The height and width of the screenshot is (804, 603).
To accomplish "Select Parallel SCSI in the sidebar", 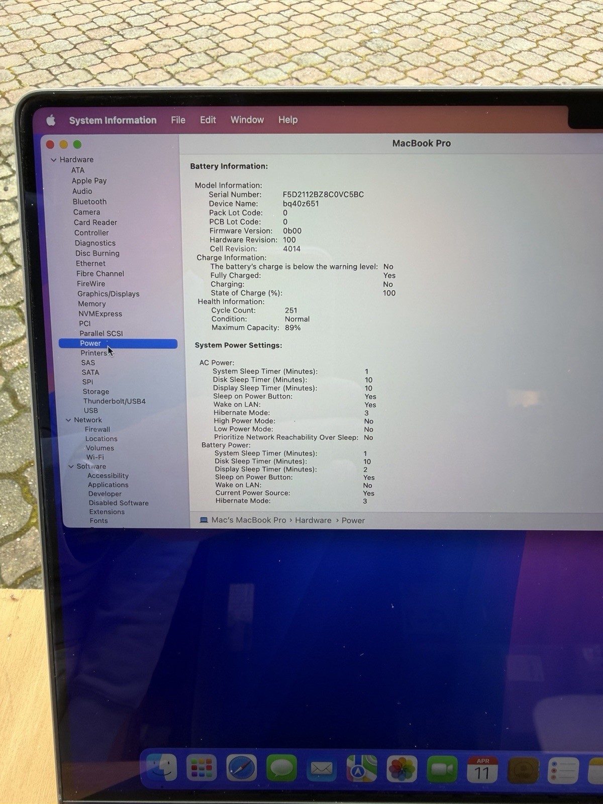I will click(x=101, y=333).
